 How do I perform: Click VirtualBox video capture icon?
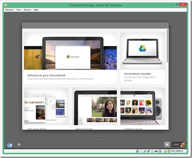click(x=156, y=151)
